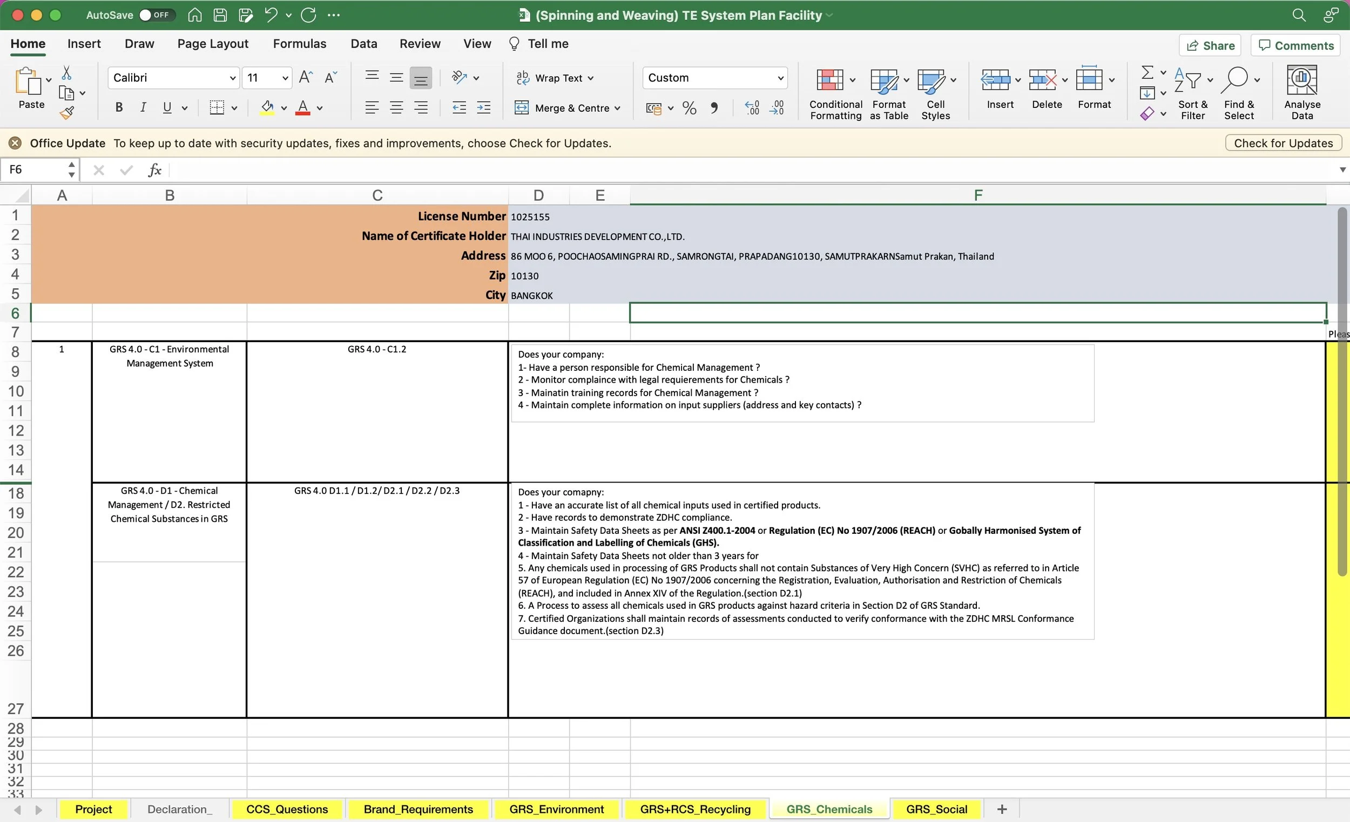This screenshot has height=822, width=1350.
Task: Click the Name Box showing F6
Action: click(x=33, y=170)
